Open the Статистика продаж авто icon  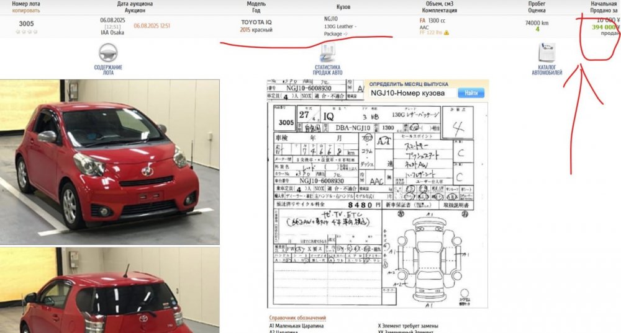pyautogui.click(x=327, y=55)
